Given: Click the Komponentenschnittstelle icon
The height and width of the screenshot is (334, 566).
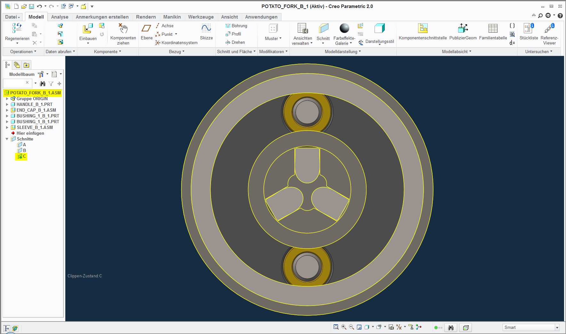Looking at the screenshot, I should tap(423, 28).
